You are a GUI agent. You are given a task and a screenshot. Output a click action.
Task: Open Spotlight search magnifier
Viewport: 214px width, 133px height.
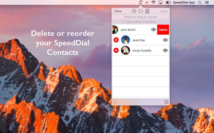pyautogui.click(x=200, y=2)
